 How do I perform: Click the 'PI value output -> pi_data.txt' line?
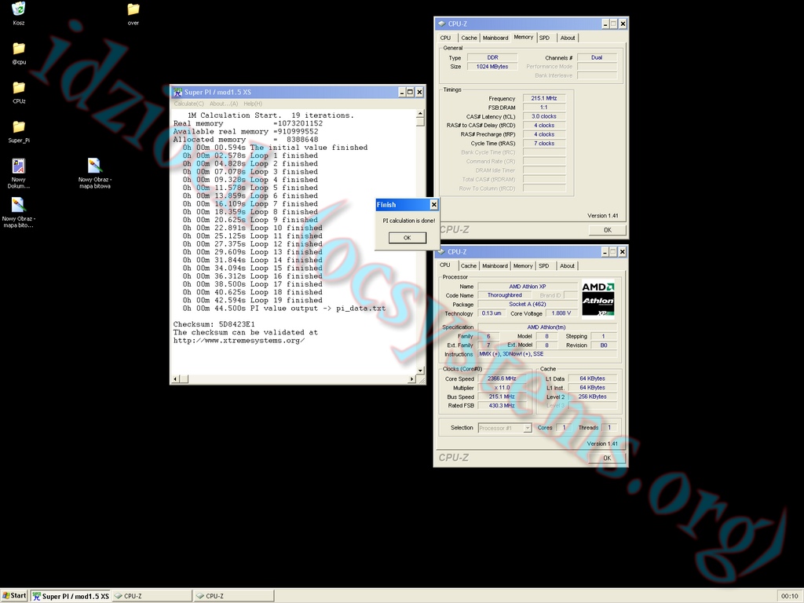[284, 308]
